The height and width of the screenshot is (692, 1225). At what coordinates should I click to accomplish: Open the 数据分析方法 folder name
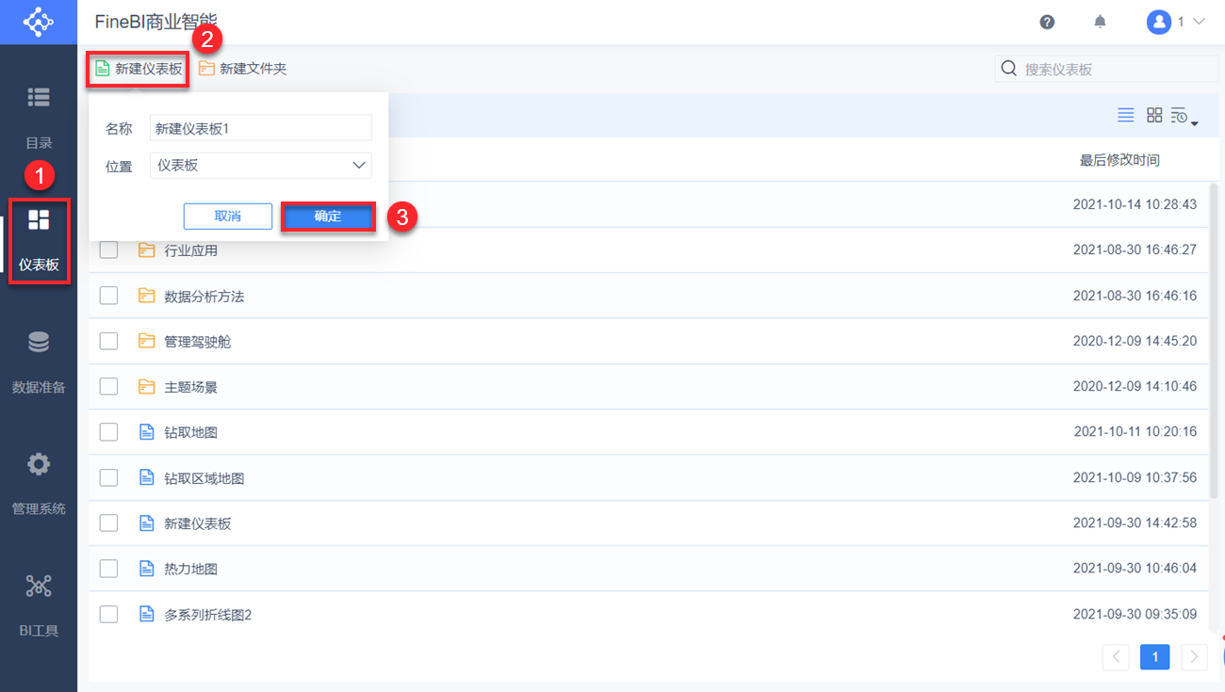coord(204,296)
